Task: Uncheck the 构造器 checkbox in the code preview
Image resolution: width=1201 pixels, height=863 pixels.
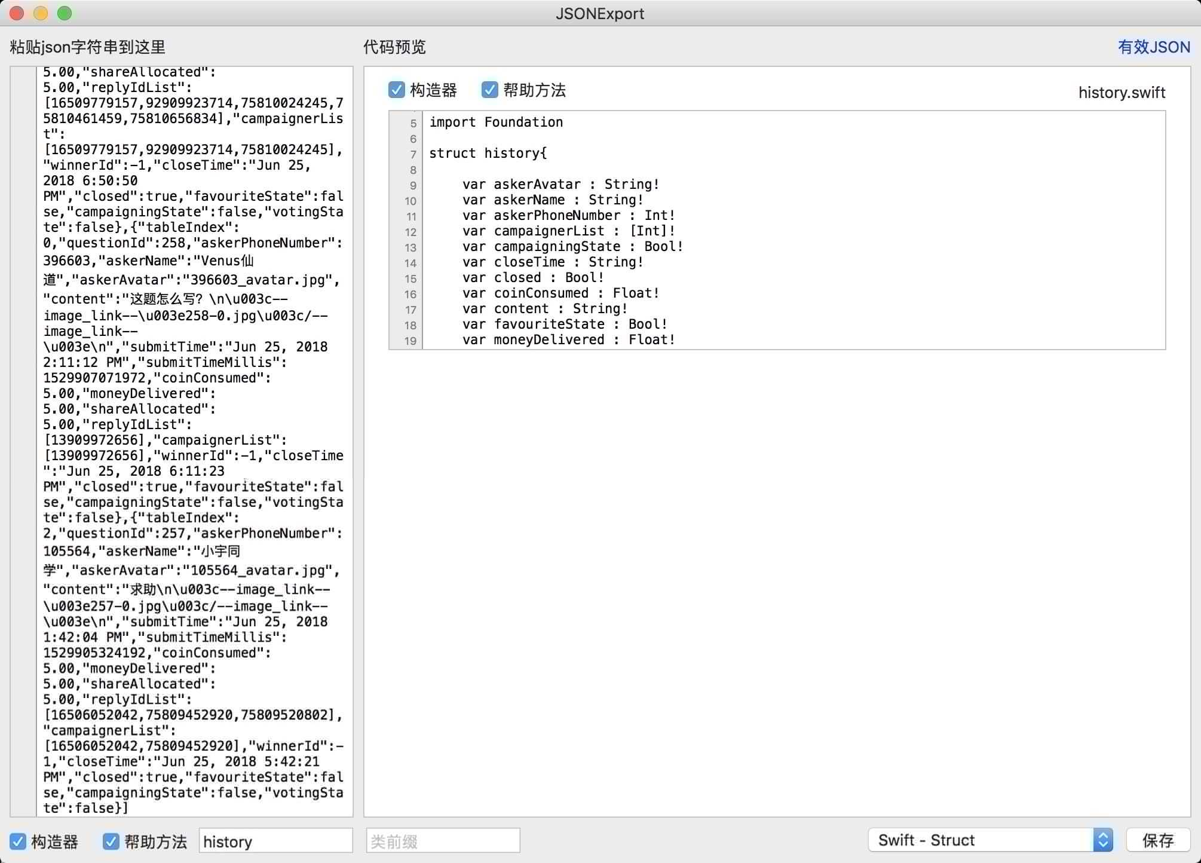Action: pos(397,90)
